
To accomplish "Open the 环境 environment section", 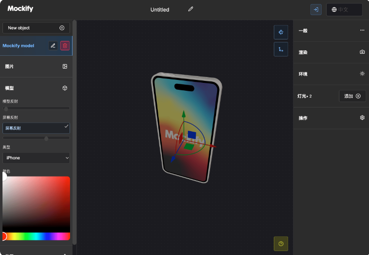I will point(331,74).
